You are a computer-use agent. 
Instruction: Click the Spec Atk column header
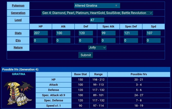click(108, 26)
